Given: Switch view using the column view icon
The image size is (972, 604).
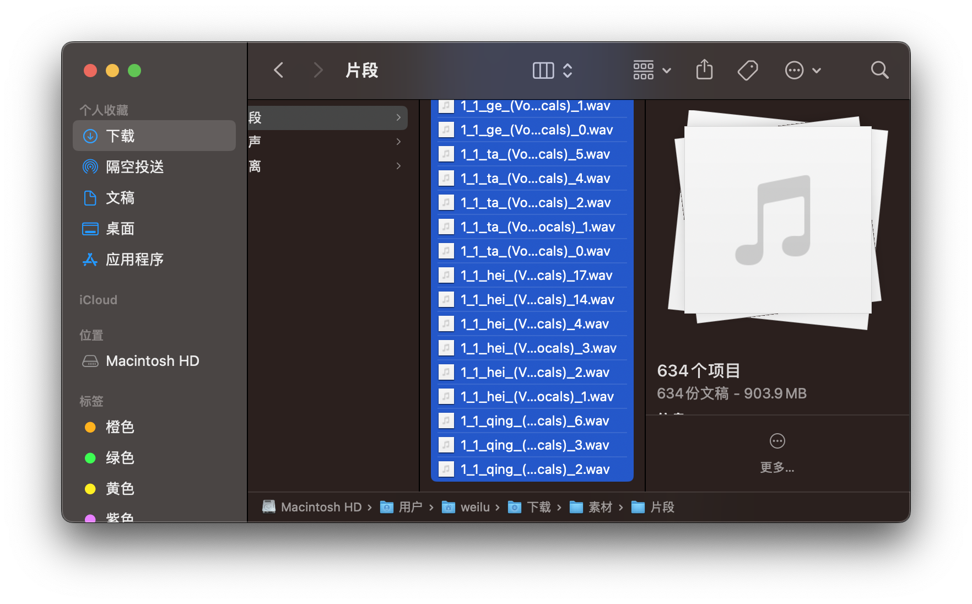Looking at the screenshot, I should 543,71.
